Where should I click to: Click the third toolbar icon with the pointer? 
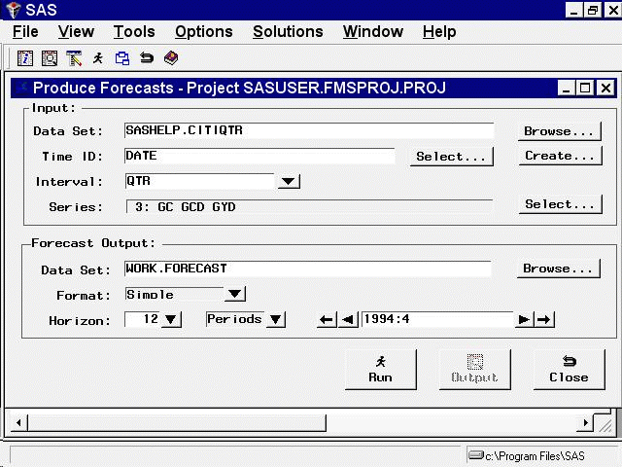(x=74, y=58)
